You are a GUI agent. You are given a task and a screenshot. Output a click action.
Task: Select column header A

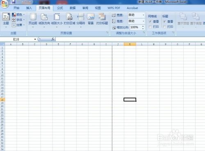coord(11,44)
